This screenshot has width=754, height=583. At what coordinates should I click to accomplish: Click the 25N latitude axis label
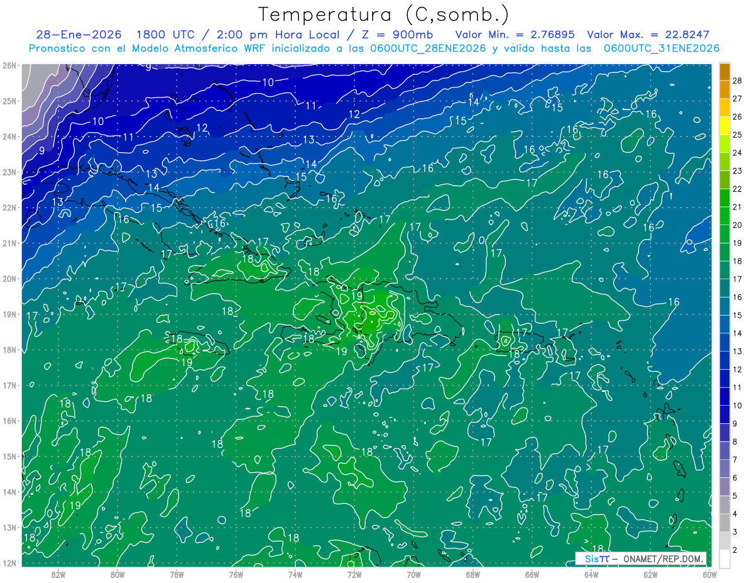coord(9,101)
